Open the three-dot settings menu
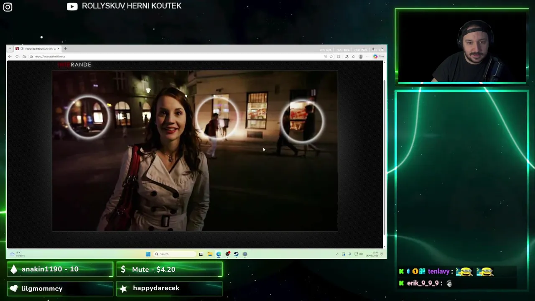The height and width of the screenshot is (301, 535). 368,56
